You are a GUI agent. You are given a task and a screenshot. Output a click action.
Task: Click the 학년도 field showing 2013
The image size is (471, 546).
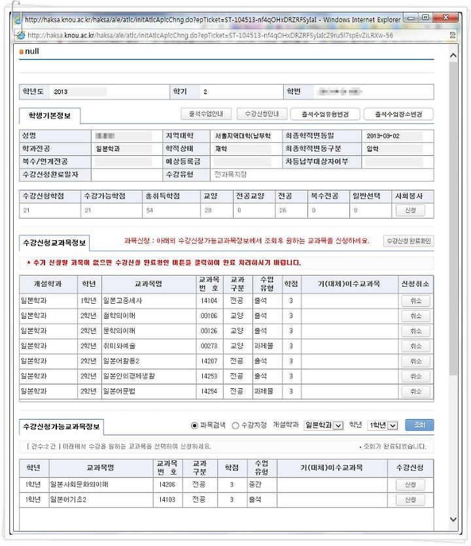[x=78, y=92]
